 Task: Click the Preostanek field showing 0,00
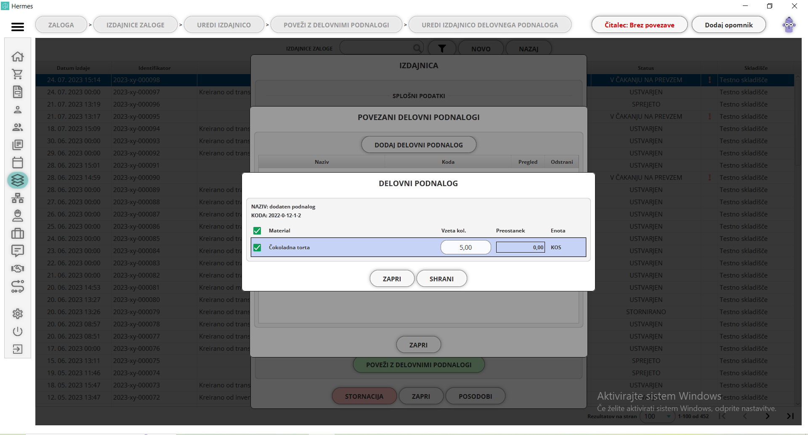click(x=520, y=247)
